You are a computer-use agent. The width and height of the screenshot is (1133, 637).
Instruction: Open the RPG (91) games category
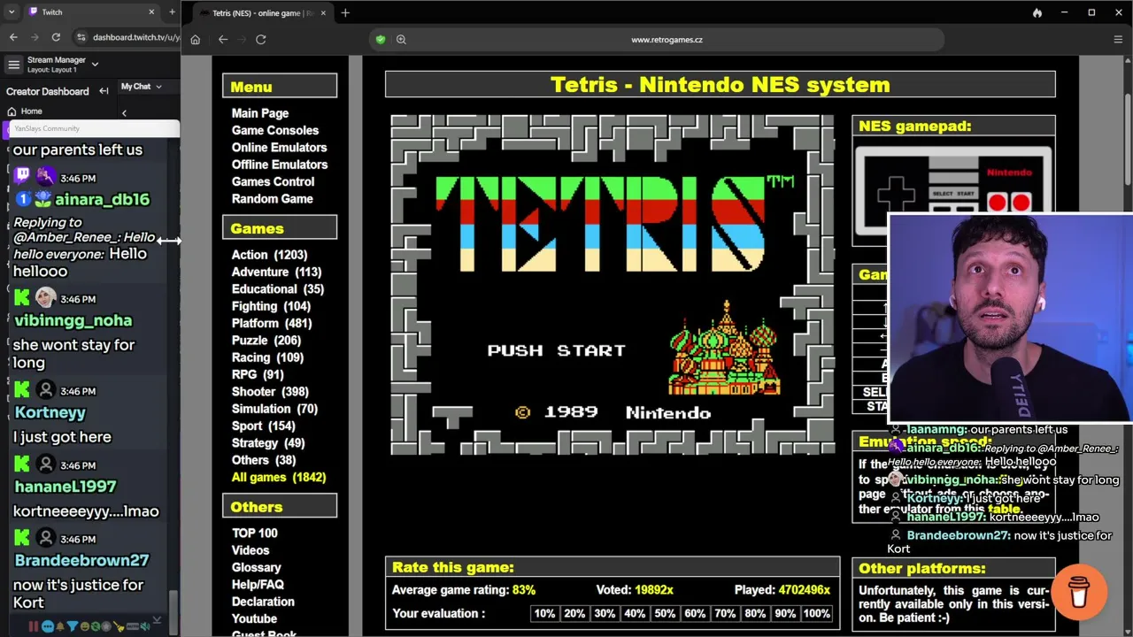[x=258, y=375]
